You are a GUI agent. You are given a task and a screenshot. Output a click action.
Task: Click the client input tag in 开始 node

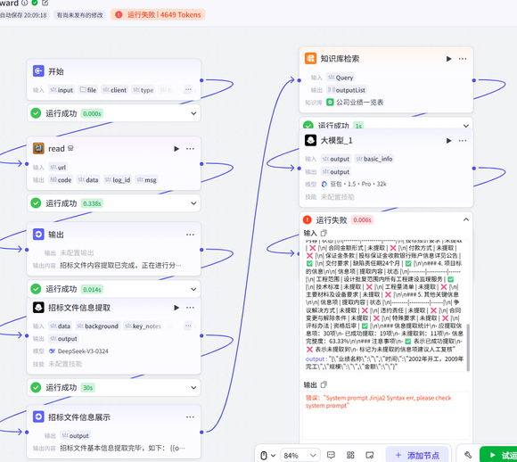[115, 90]
